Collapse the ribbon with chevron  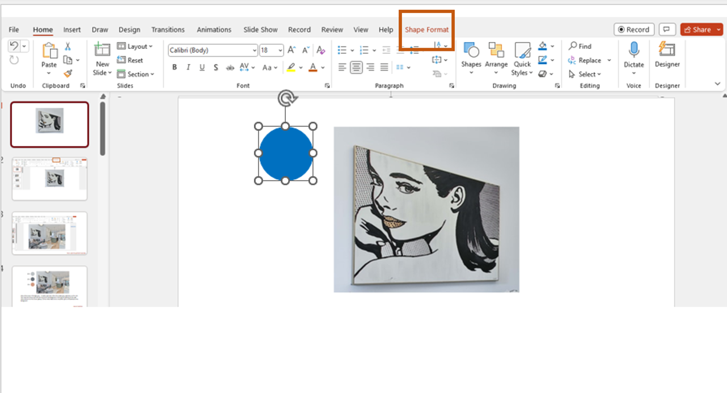coord(717,84)
